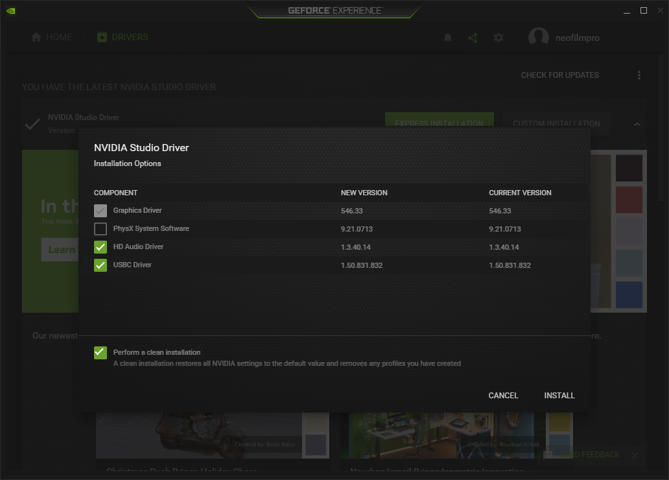Switch to the DRIVERS tab
The height and width of the screenshot is (480, 669).
tap(123, 37)
